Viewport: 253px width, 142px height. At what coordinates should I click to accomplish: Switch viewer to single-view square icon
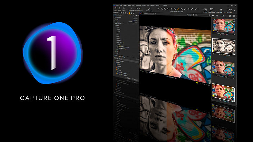coord(142,13)
